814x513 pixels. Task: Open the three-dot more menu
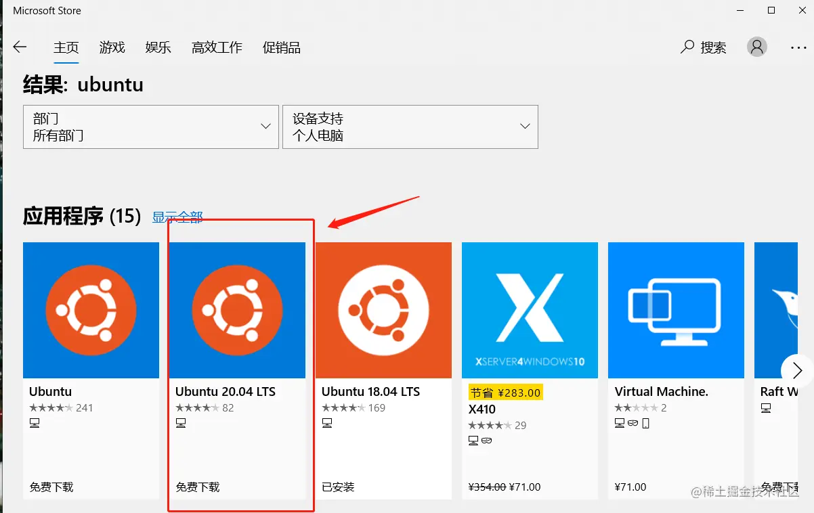click(x=798, y=47)
